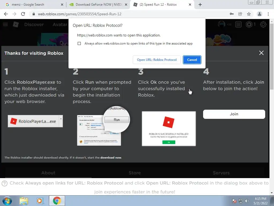This screenshot has height=206, width=274.
Task: Click the Chrome taskbar icon
Action: click(x=57, y=201)
